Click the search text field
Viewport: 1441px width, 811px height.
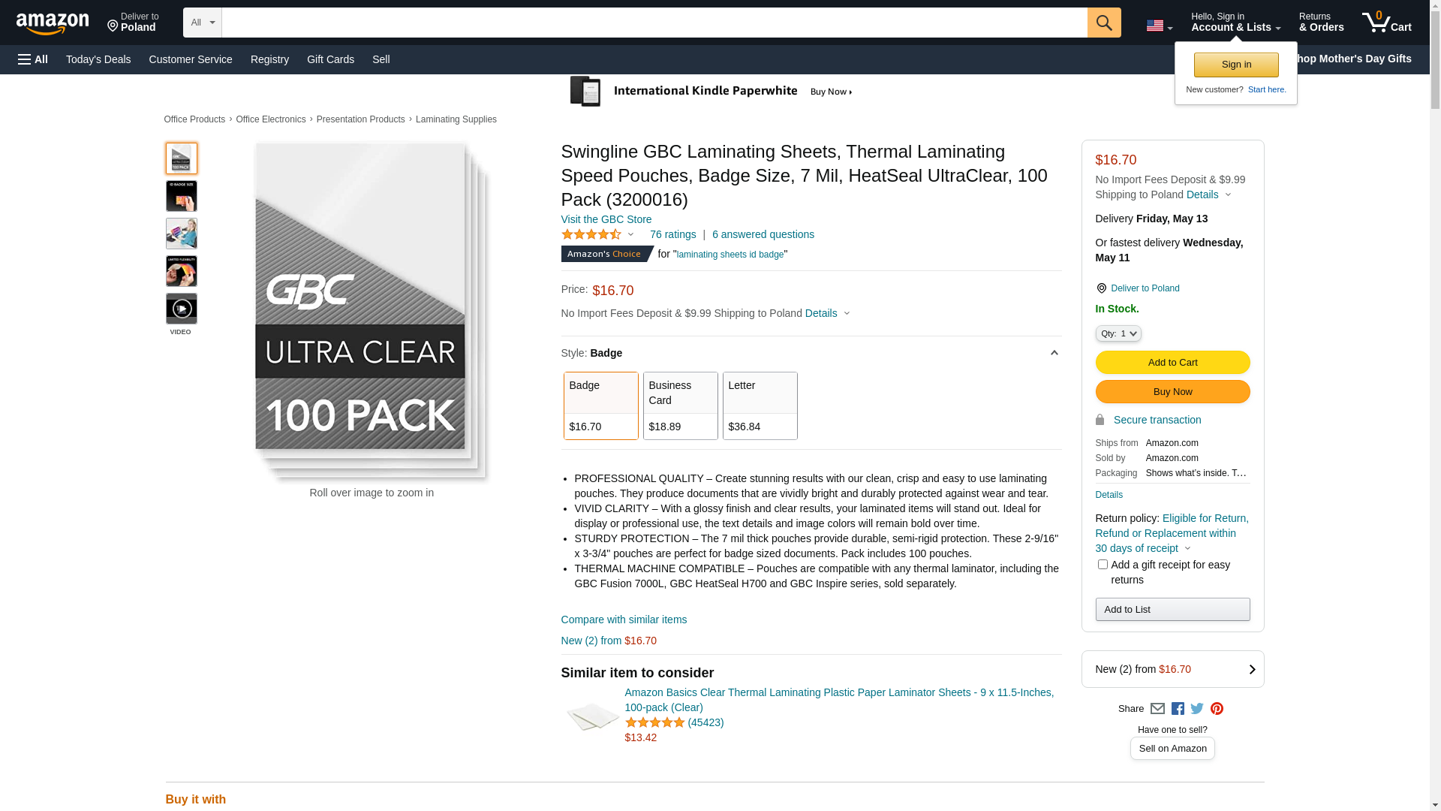(x=654, y=23)
